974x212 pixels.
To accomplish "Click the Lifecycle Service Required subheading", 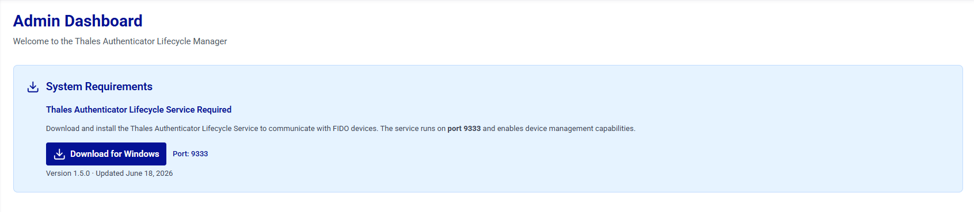I will pos(139,110).
